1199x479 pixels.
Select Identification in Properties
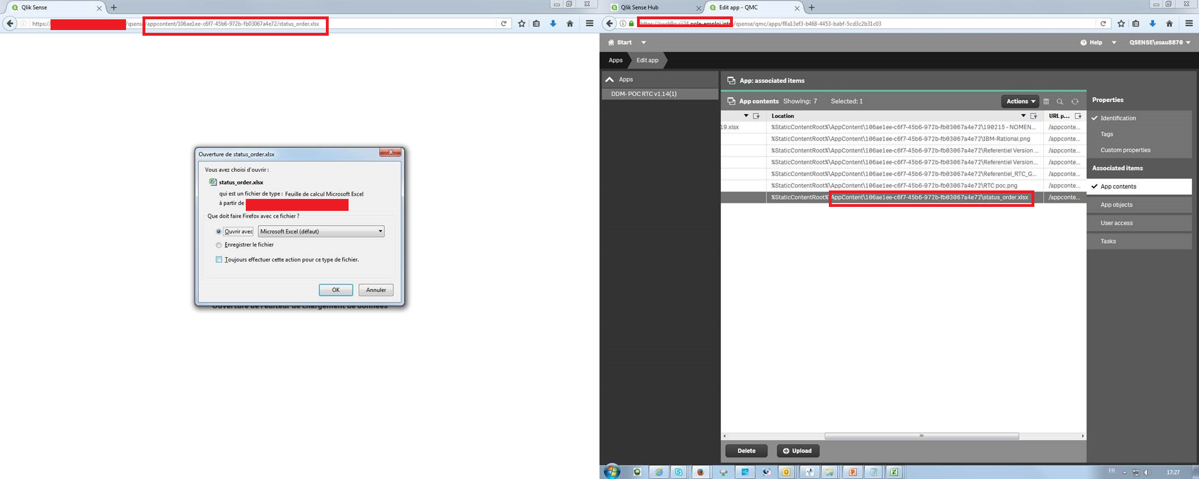[1139, 118]
